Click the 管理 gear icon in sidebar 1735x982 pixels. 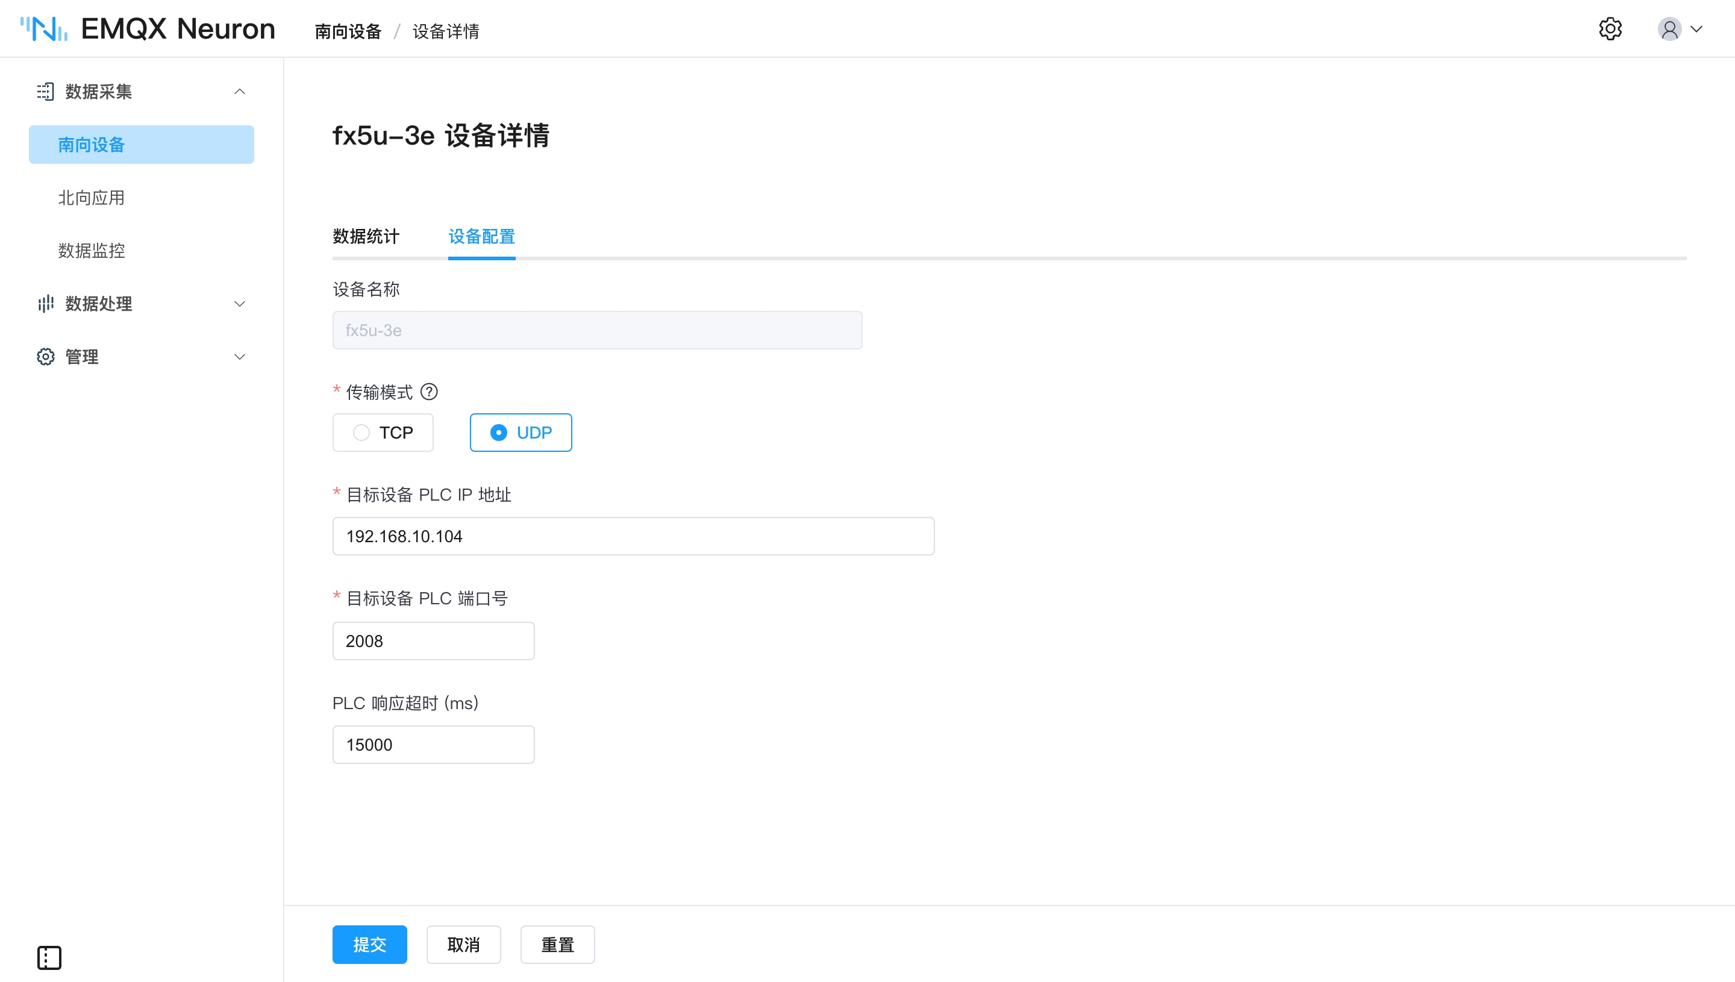tap(45, 357)
